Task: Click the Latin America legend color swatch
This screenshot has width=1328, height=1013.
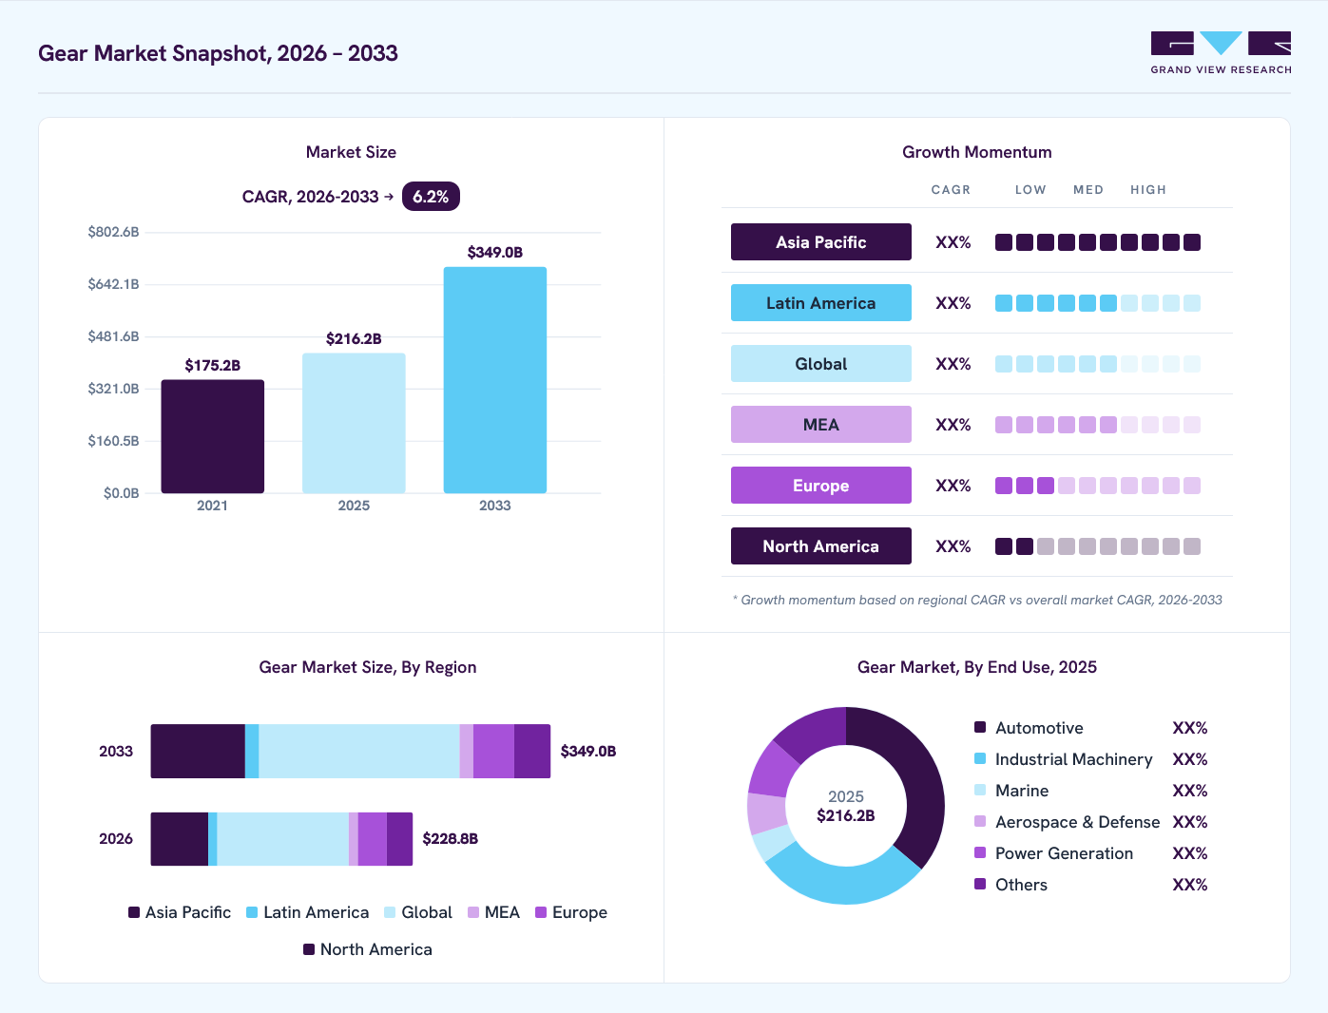Action: click(x=252, y=912)
